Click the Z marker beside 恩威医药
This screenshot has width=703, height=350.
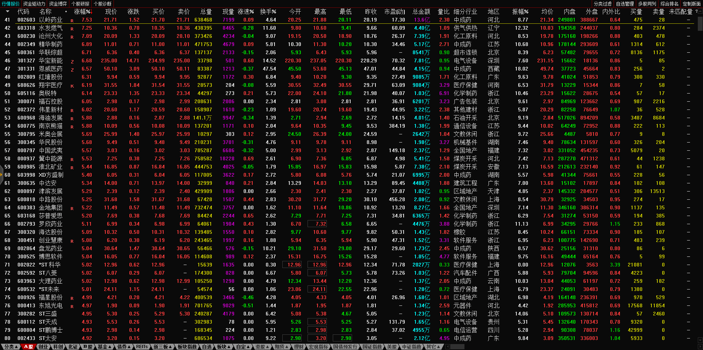[x=72, y=69]
